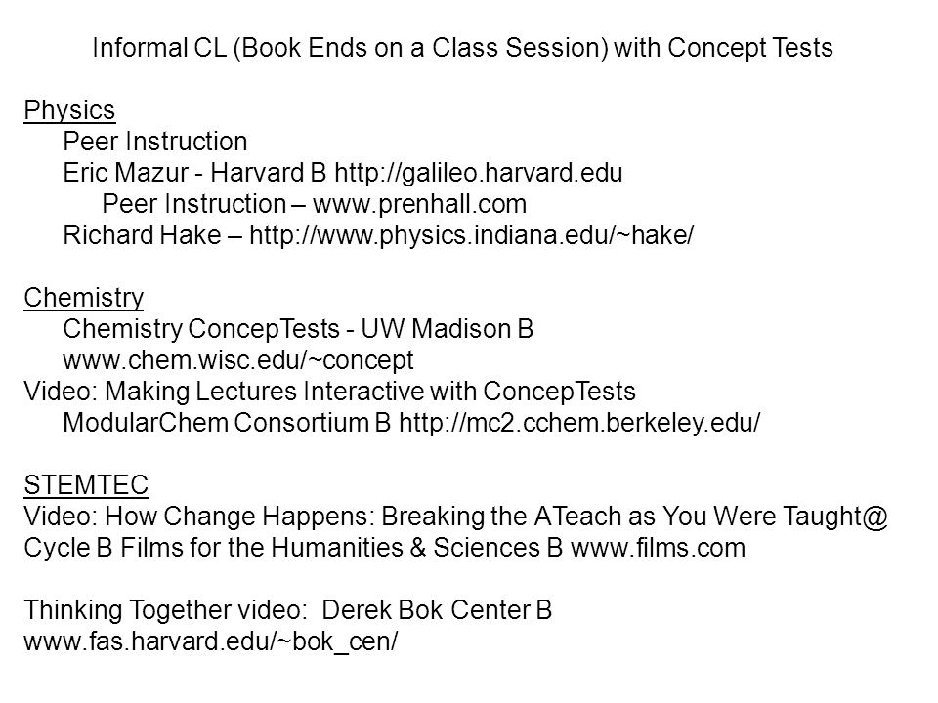Select the underlined STEMTEC heading
Screen dimensions: 938x703
pos(86,485)
